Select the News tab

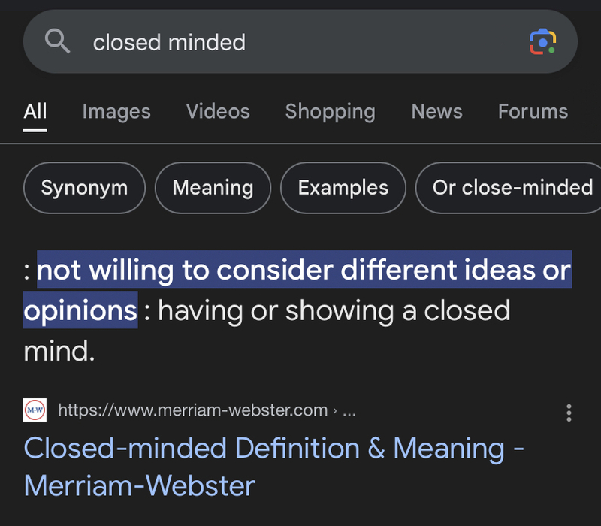tap(436, 111)
